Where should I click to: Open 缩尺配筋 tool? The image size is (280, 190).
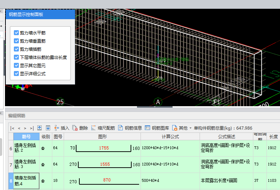103,128
